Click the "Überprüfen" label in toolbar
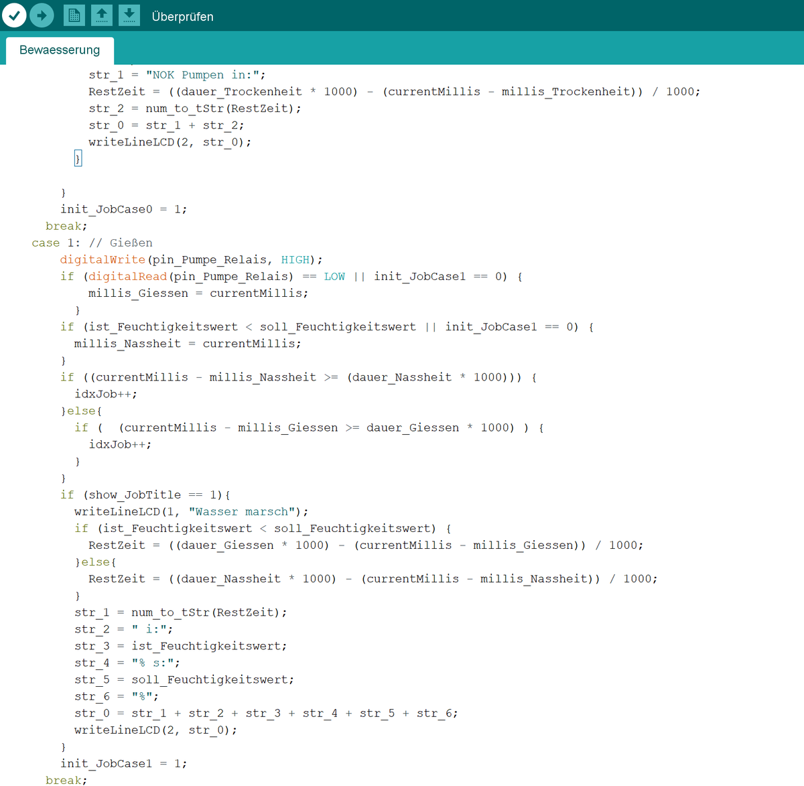This screenshot has width=804, height=786. click(x=182, y=17)
